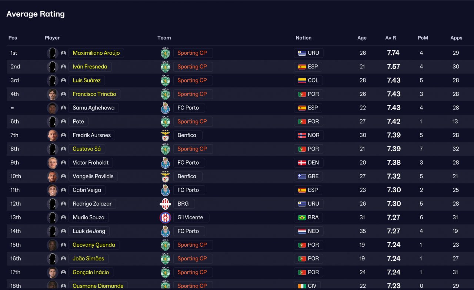Open Gustavo Sá player profile
The image size is (474, 290).
pos(87,149)
